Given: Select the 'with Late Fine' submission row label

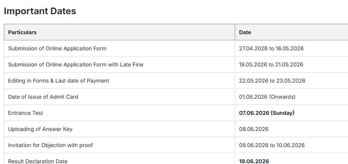Looking at the screenshot, I should pyautogui.click(x=76, y=65).
